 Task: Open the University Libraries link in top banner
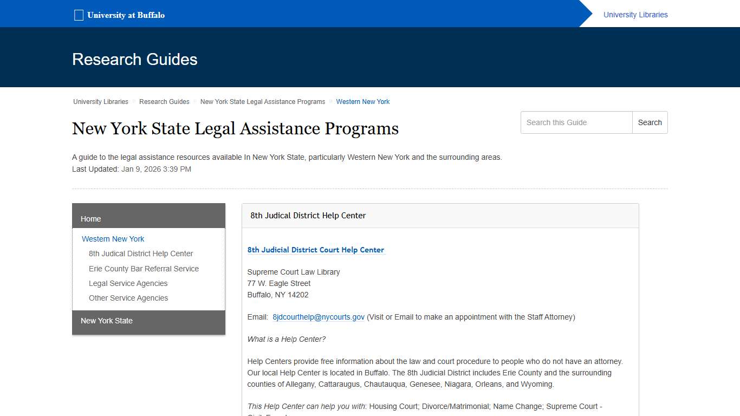[x=635, y=15]
